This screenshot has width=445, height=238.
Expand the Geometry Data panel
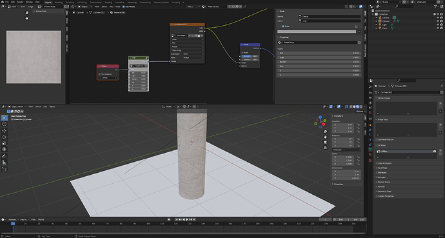pos(384,192)
